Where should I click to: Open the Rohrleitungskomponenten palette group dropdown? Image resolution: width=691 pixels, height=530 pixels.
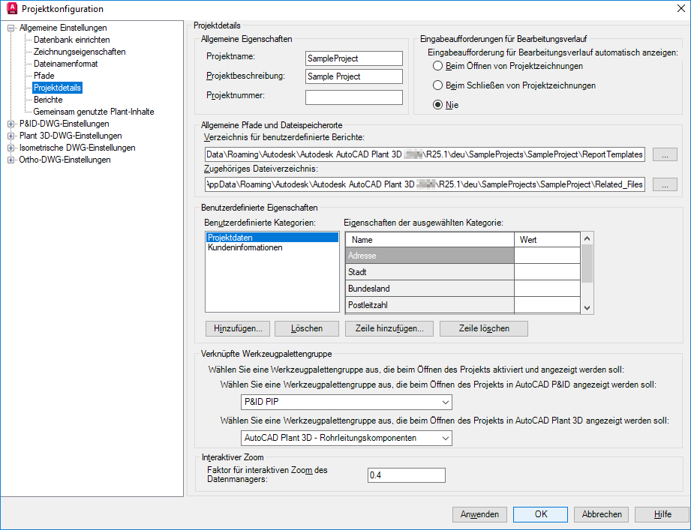coord(346,438)
